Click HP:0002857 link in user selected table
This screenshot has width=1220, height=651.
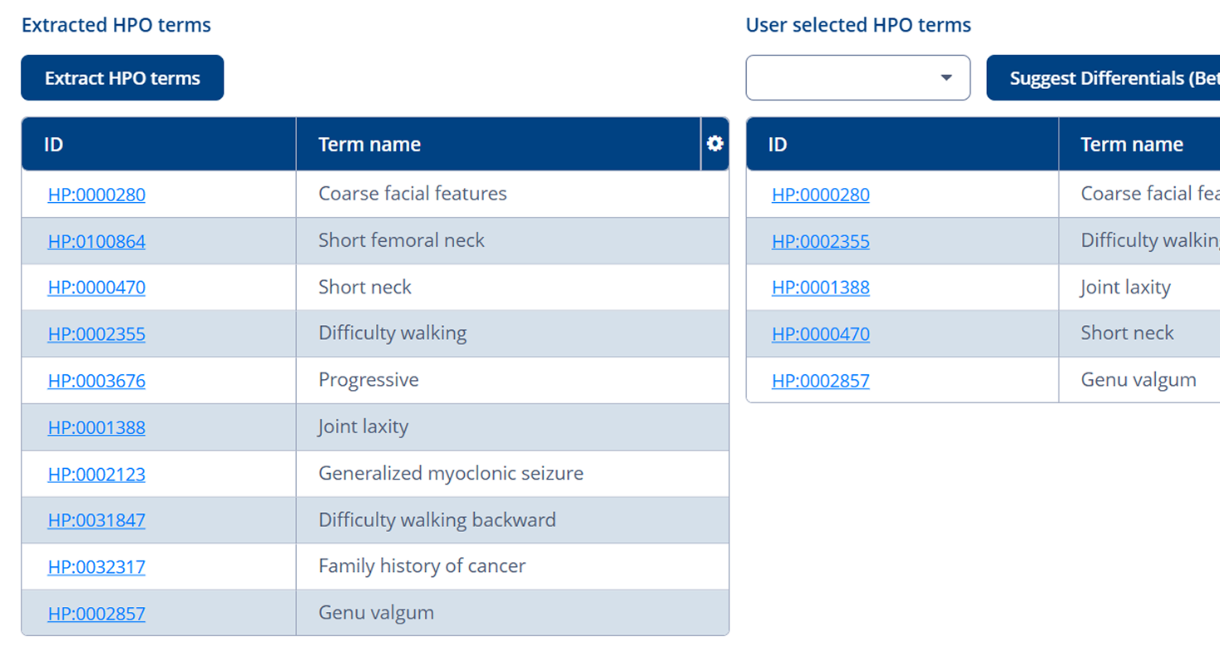click(x=820, y=381)
